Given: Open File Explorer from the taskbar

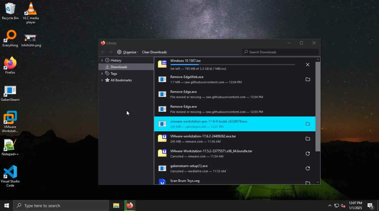Looking at the screenshot, I should (116, 206).
